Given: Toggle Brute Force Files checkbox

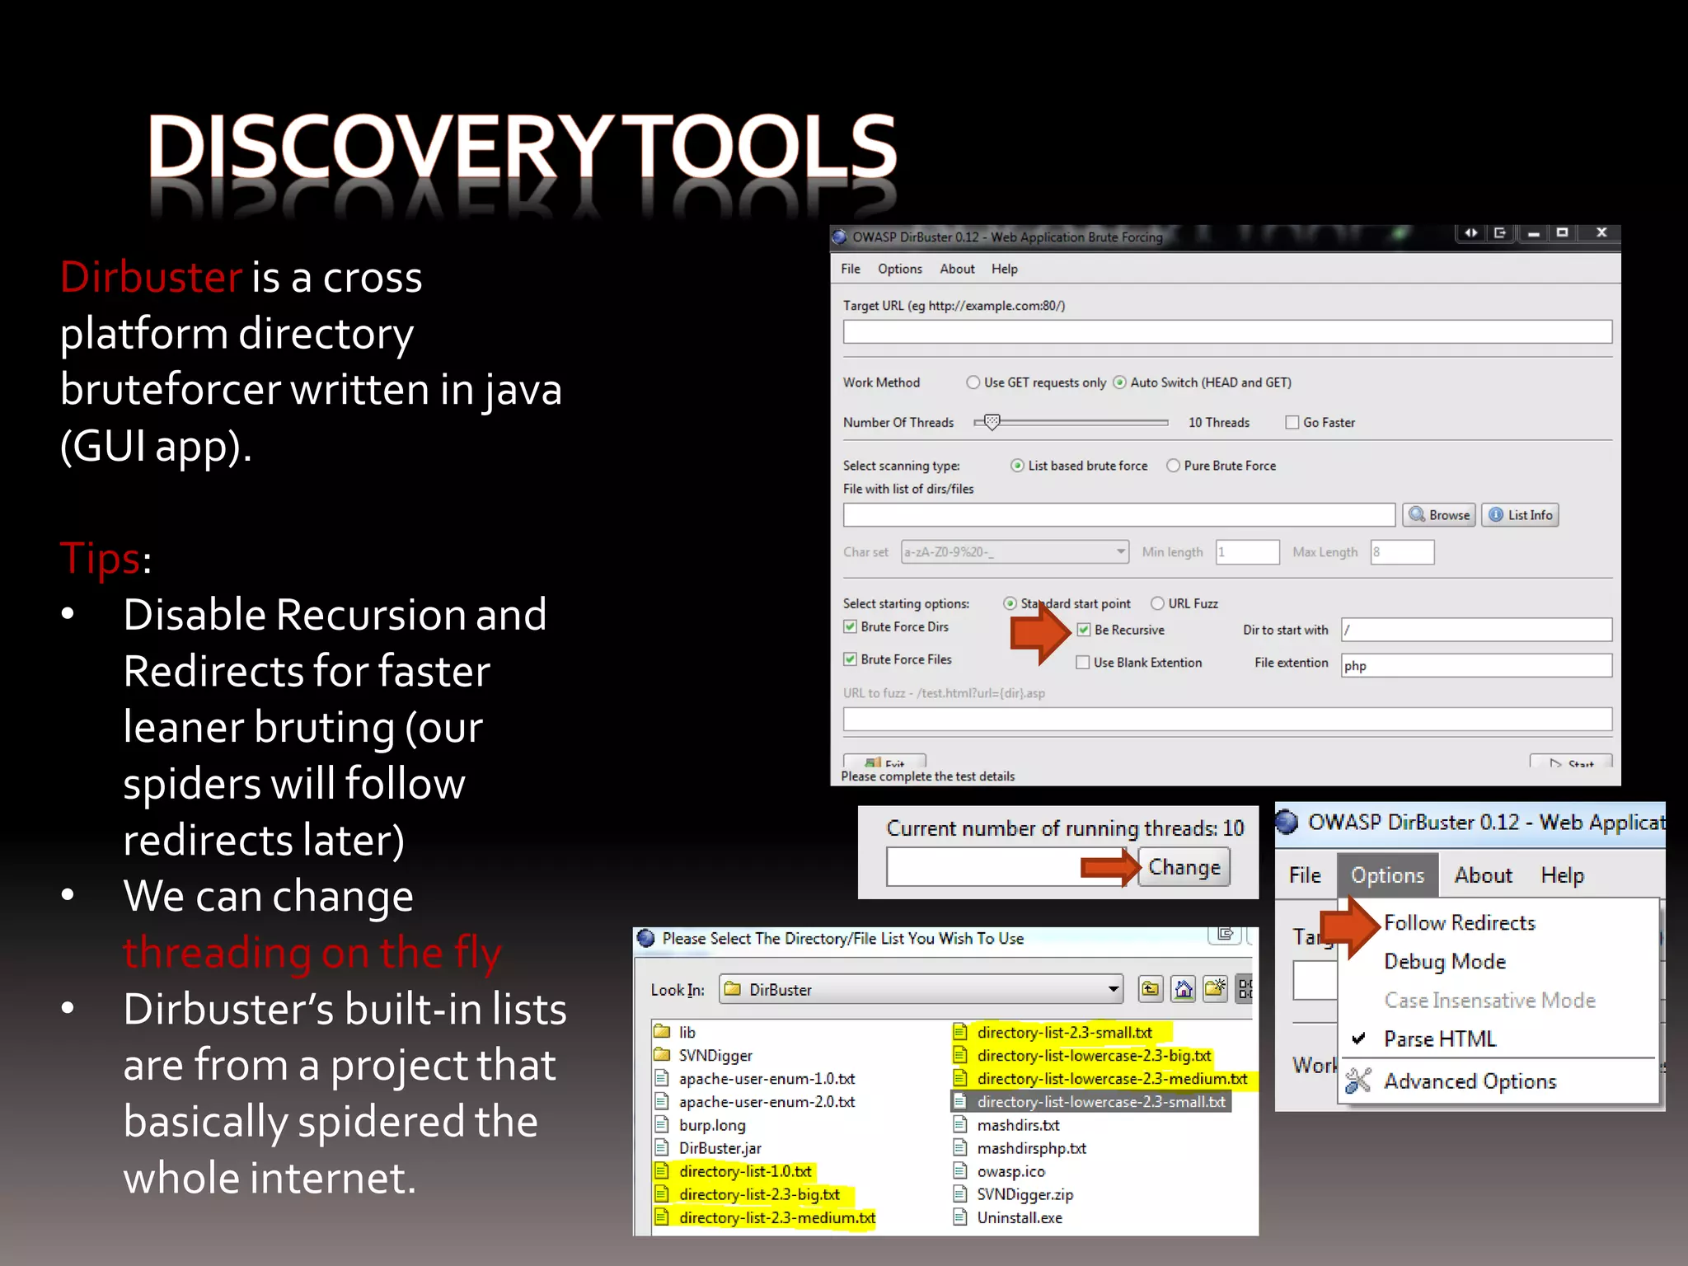Looking at the screenshot, I should point(850,659).
